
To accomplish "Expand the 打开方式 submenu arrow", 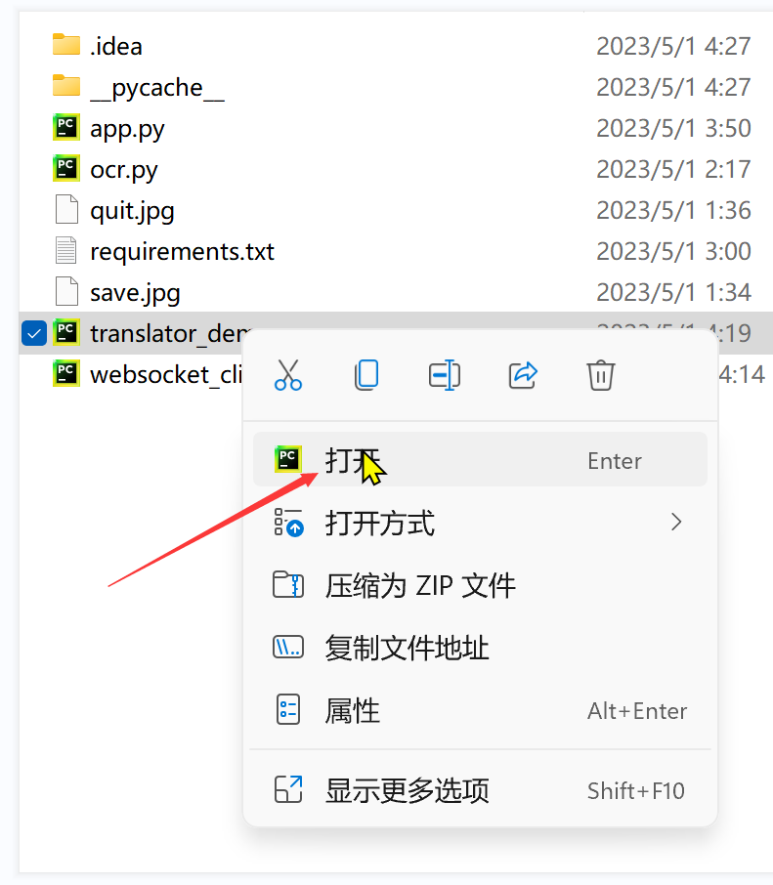I will (676, 522).
